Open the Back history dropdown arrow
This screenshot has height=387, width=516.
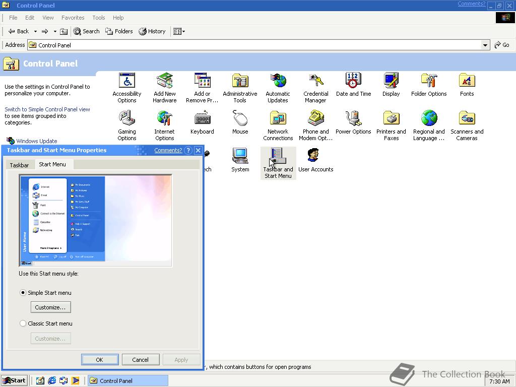[x=35, y=31]
